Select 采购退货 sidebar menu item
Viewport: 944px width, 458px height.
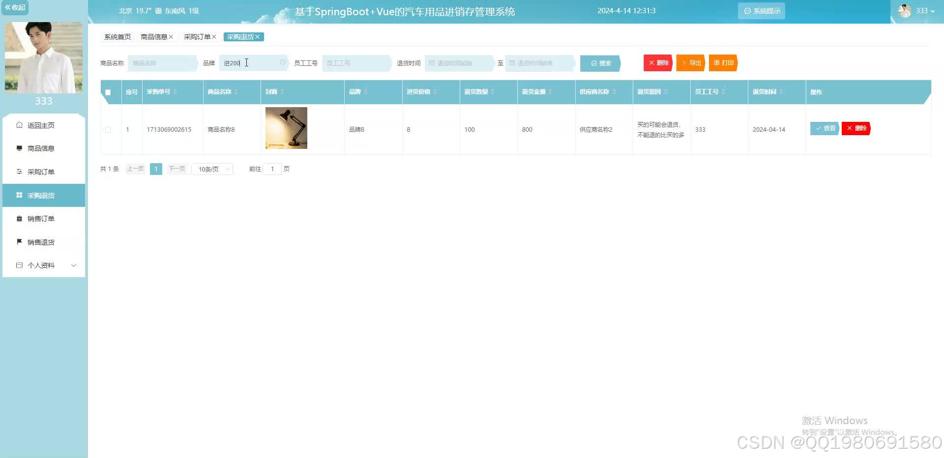coord(44,196)
